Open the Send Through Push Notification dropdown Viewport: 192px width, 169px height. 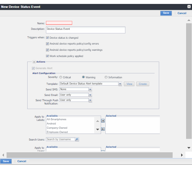click(90, 100)
